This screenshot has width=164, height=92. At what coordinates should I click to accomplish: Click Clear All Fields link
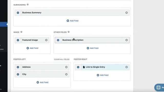pyautogui.click(x=62, y=59)
